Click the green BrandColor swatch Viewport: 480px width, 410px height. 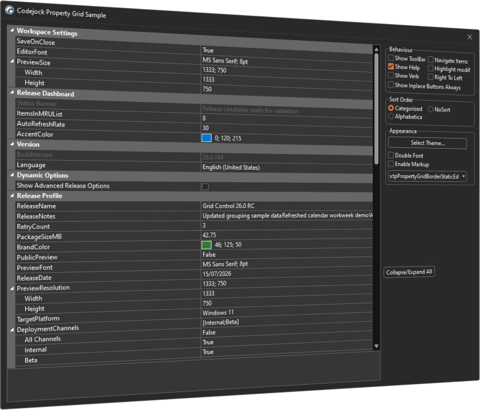point(206,245)
